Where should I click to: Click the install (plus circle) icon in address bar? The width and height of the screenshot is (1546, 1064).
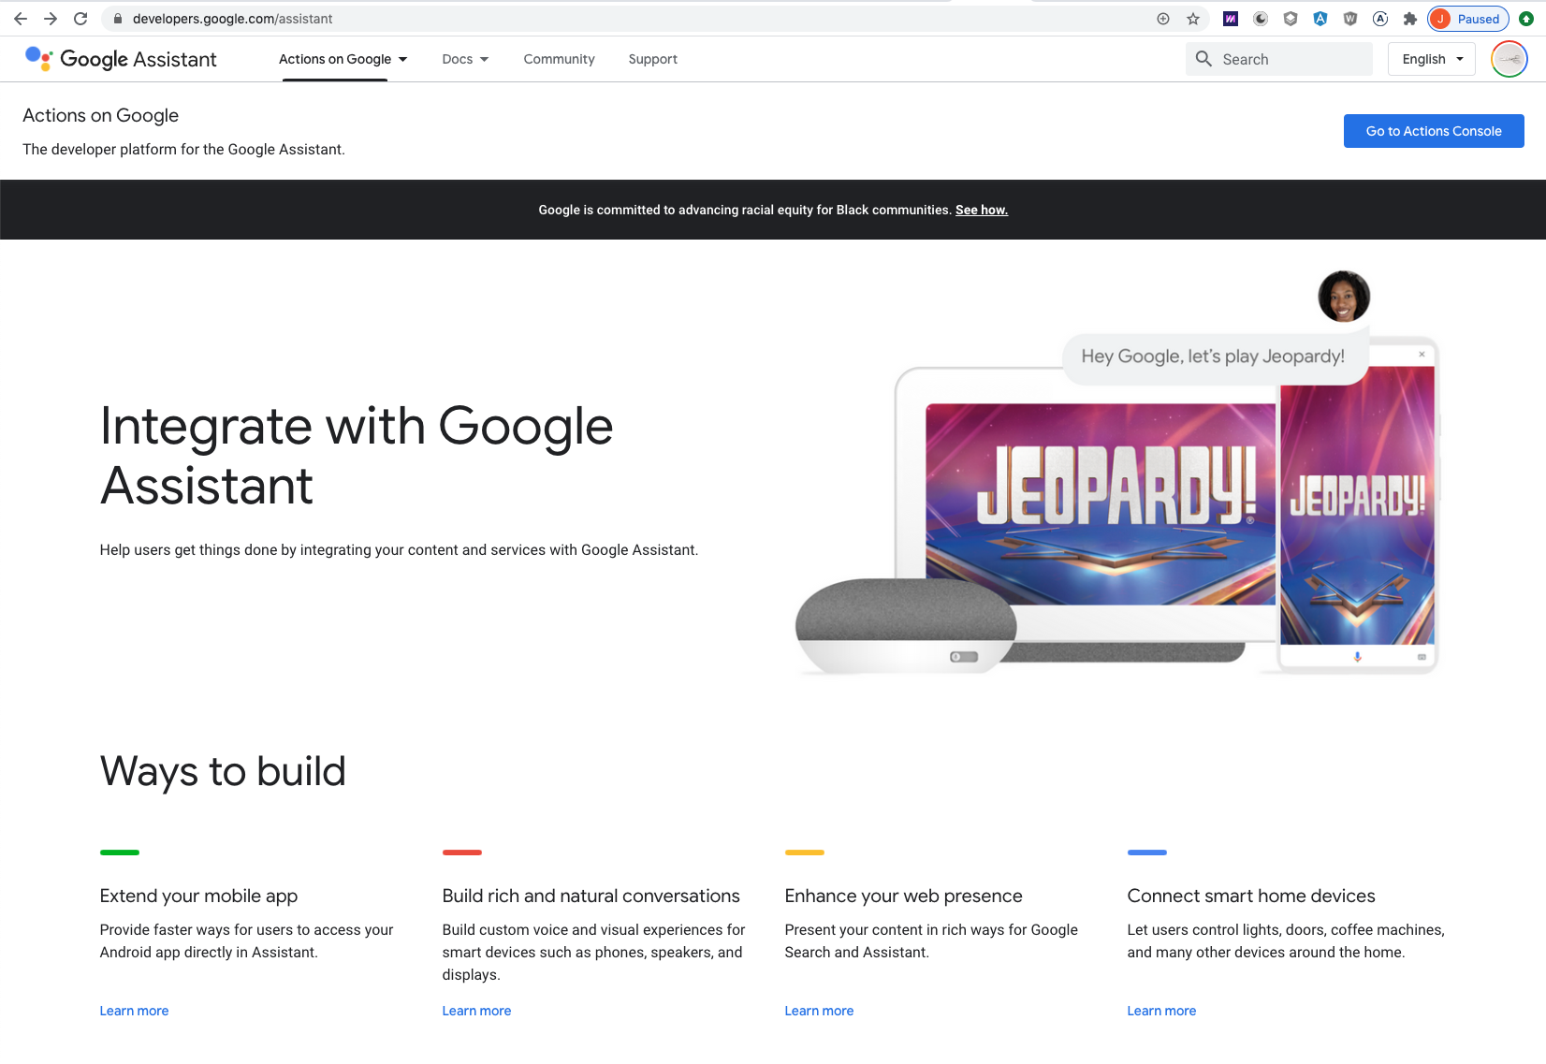(x=1163, y=19)
